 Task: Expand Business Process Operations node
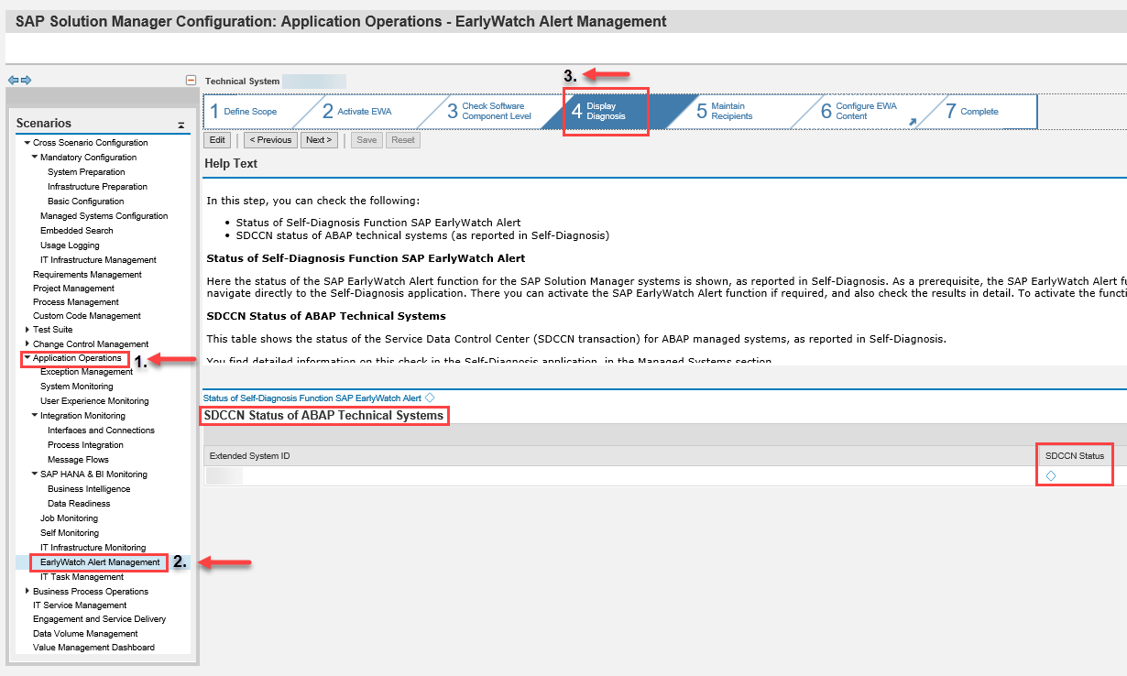[27, 592]
